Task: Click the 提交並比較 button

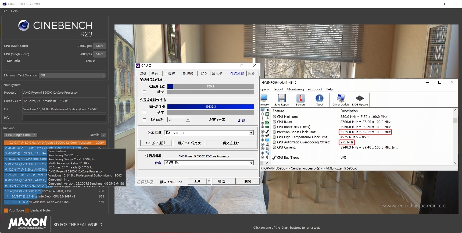Action: pyautogui.click(x=231, y=143)
